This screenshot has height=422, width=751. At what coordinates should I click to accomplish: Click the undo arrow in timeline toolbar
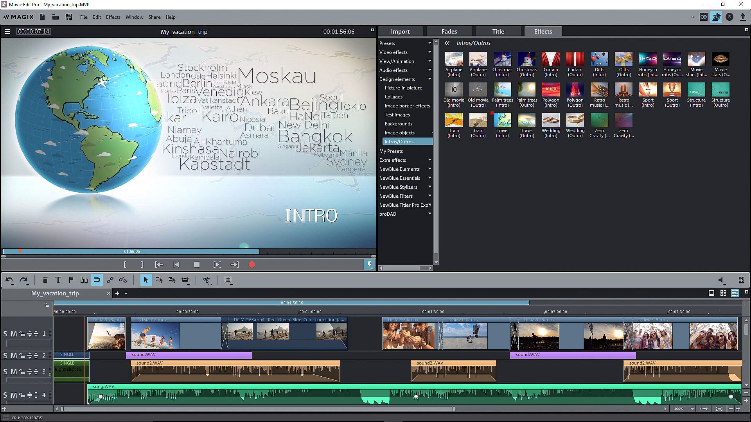9,280
